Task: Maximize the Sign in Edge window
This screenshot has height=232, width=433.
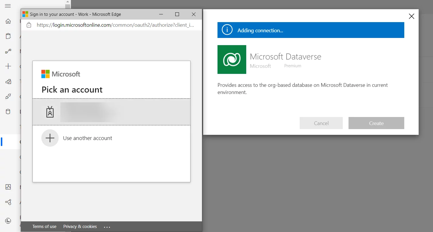Action: 177,14
